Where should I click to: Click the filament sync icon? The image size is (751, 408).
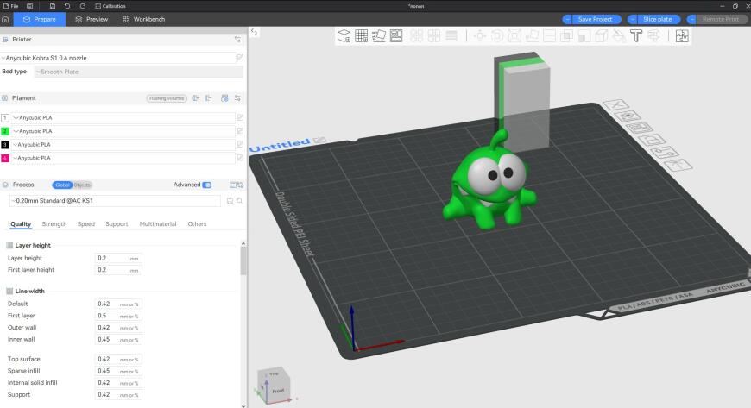pos(224,98)
